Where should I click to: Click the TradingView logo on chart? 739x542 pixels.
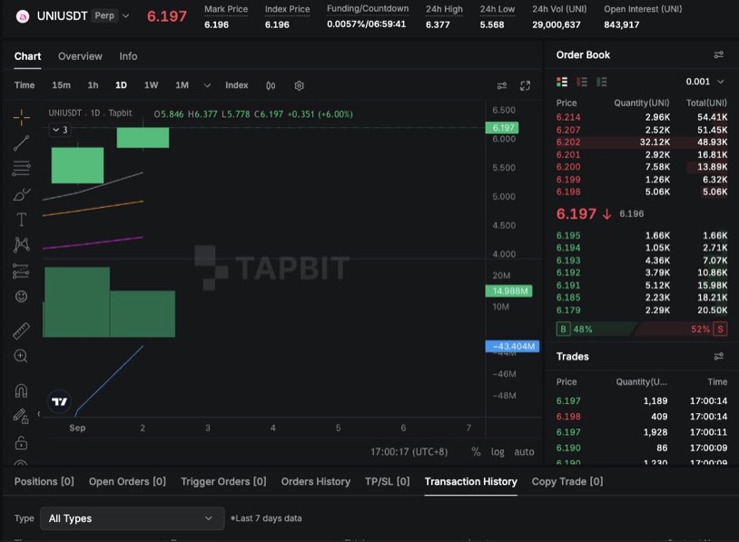[59, 401]
